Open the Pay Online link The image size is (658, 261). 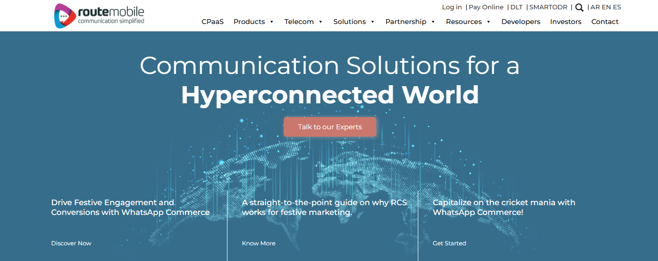[x=486, y=7]
